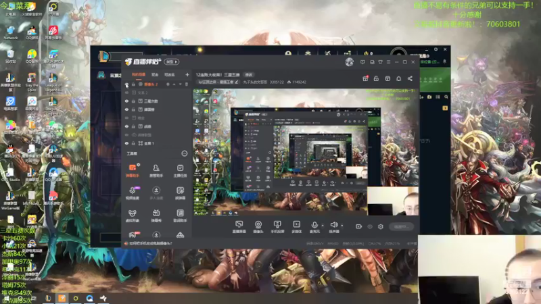Toggle the preview eye icon in bottom bar
Image resolution: width=541 pixels, height=304 pixels.
tap(370, 226)
